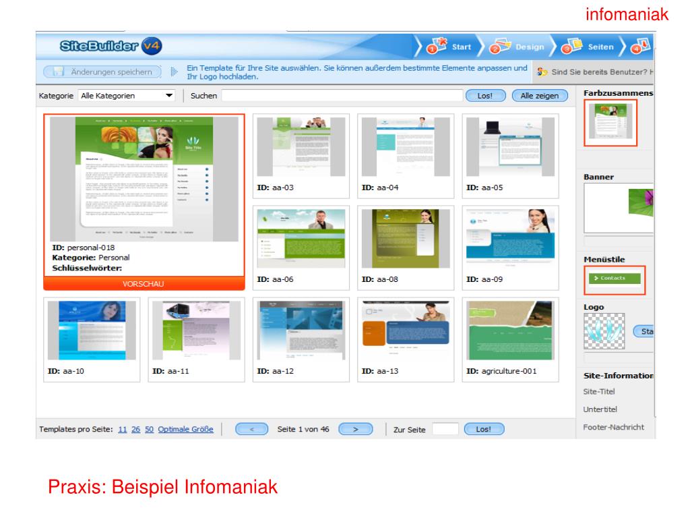690x518 pixels.
Task: Click the Logo preview image
Action: pos(604,331)
